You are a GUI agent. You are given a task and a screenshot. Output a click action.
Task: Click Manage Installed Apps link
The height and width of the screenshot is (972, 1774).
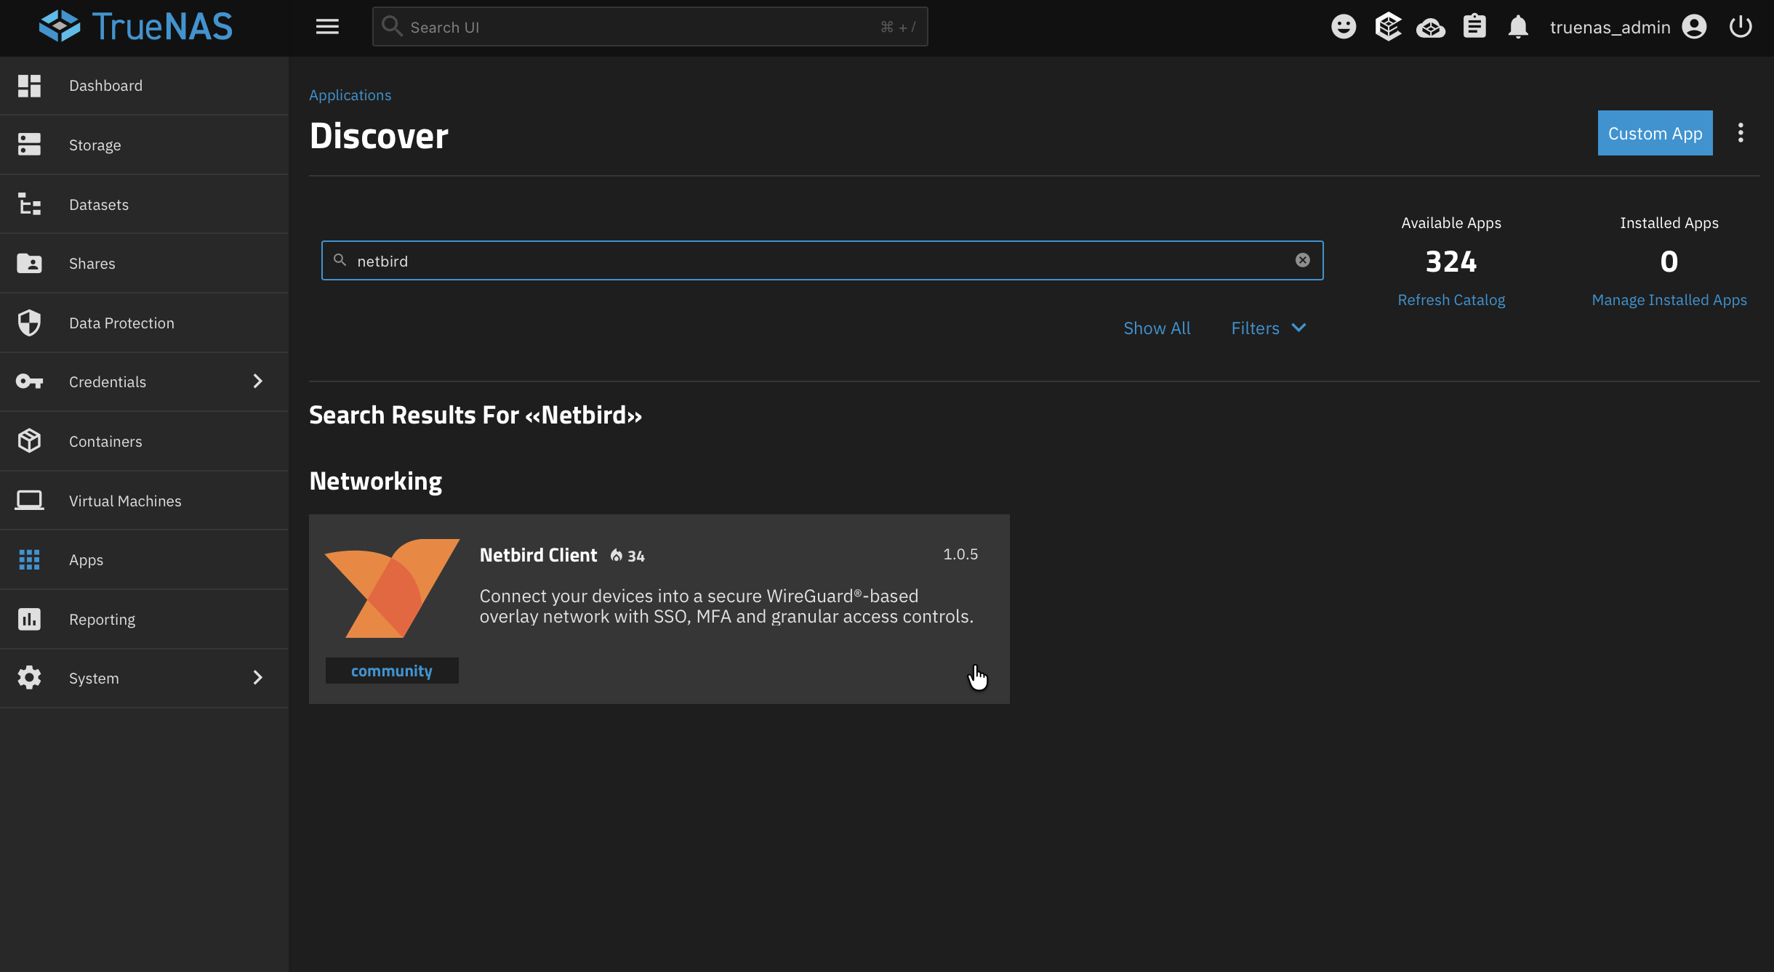point(1669,300)
